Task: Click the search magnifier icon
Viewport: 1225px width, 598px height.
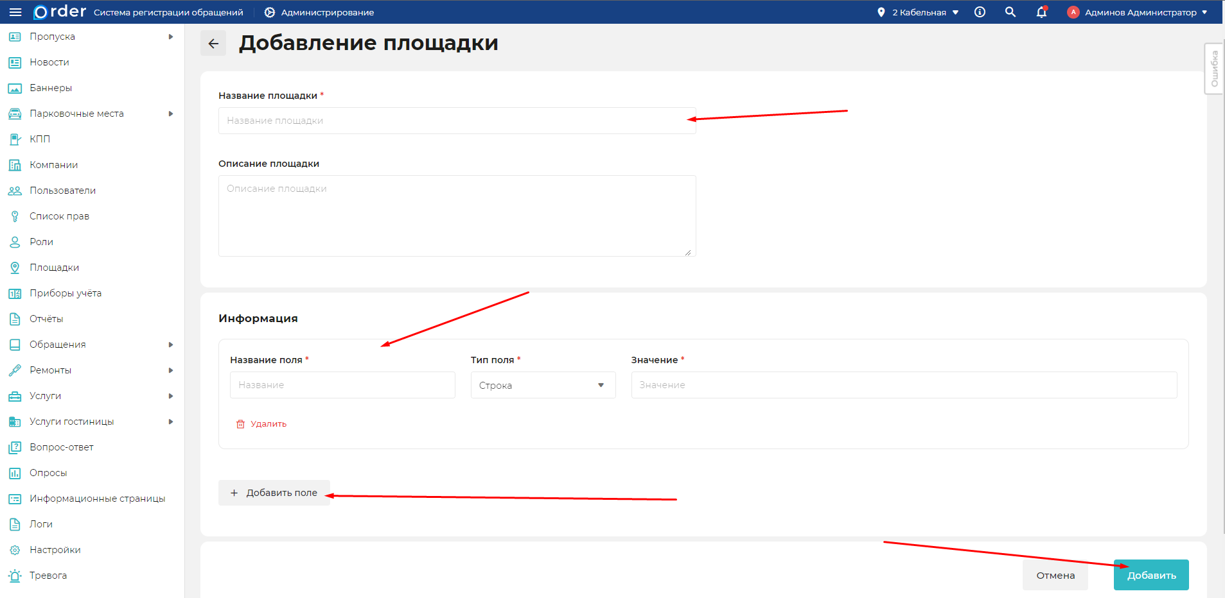Action: click(1010, 12)
